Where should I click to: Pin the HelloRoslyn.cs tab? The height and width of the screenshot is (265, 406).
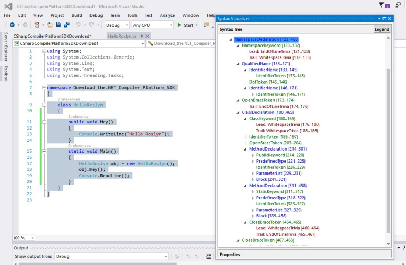coord(141,36)
